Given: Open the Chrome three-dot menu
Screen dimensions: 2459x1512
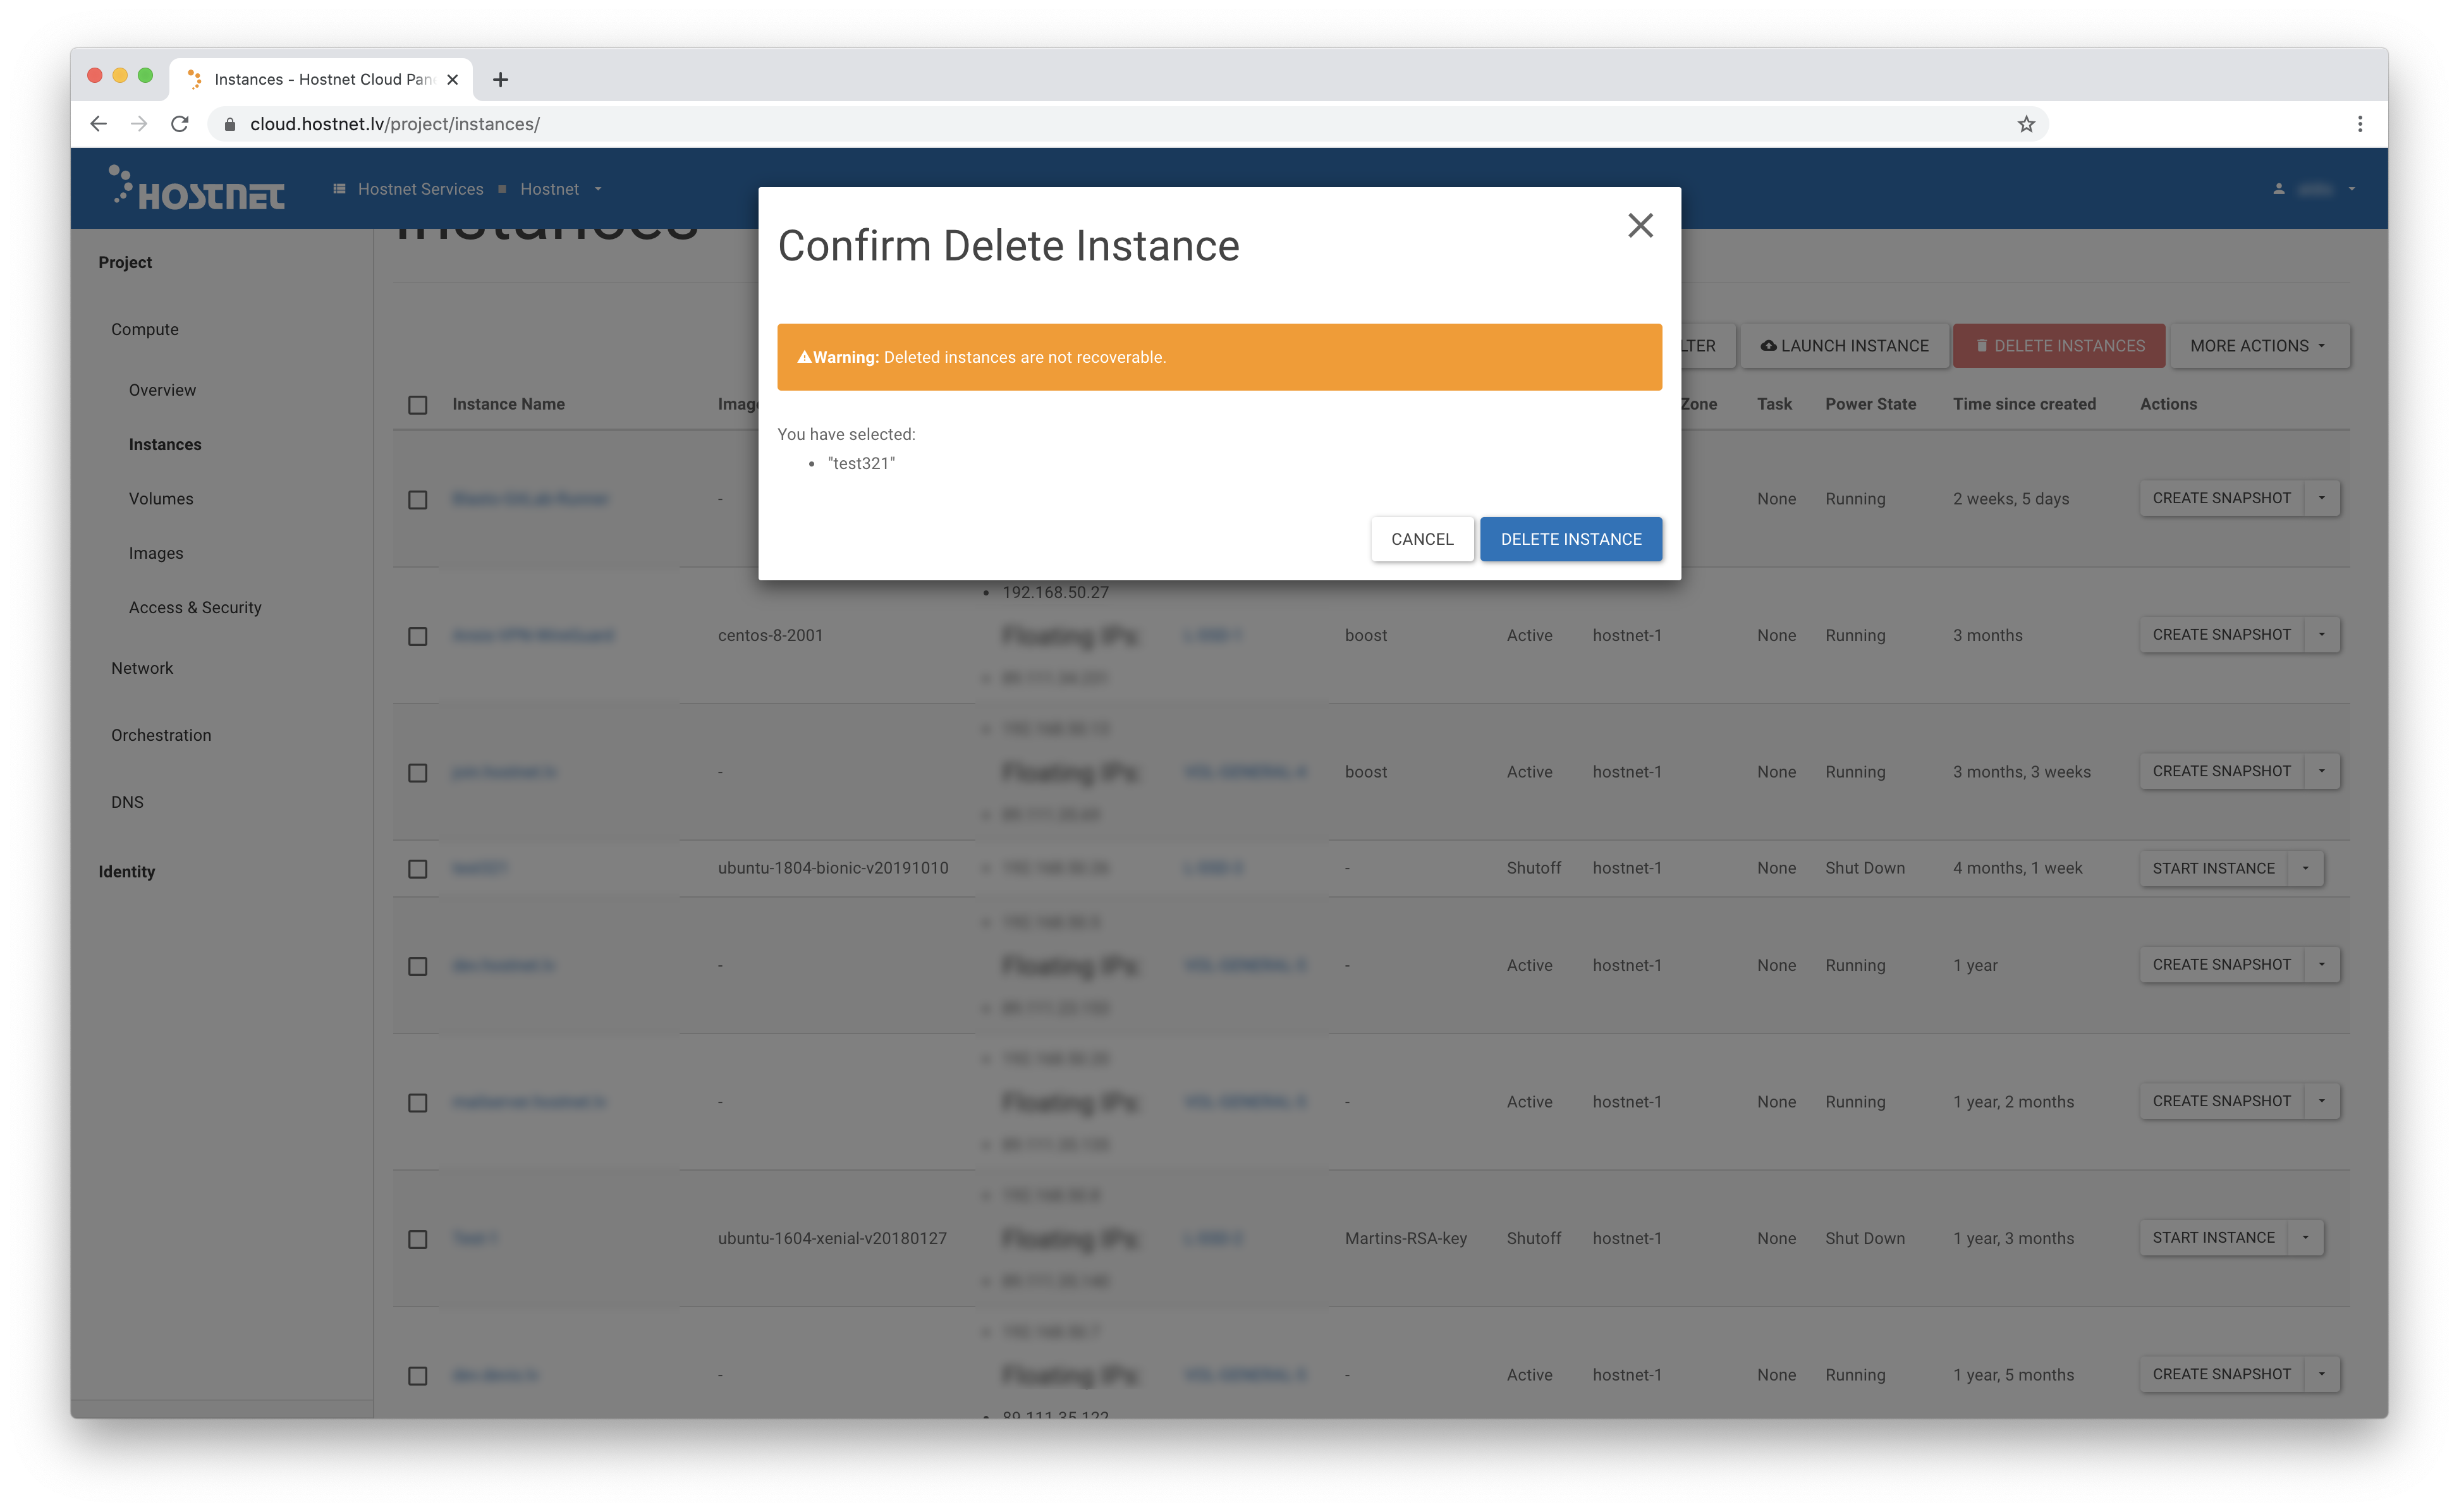Looking at the screenshot, I should (2359, 124).
